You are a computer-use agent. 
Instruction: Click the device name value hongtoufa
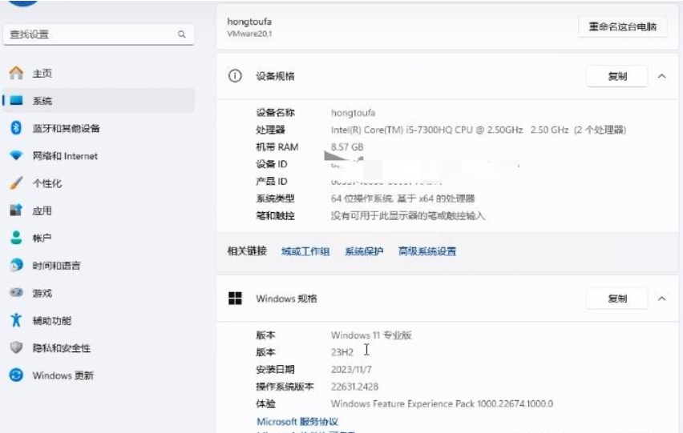(353, 113)
